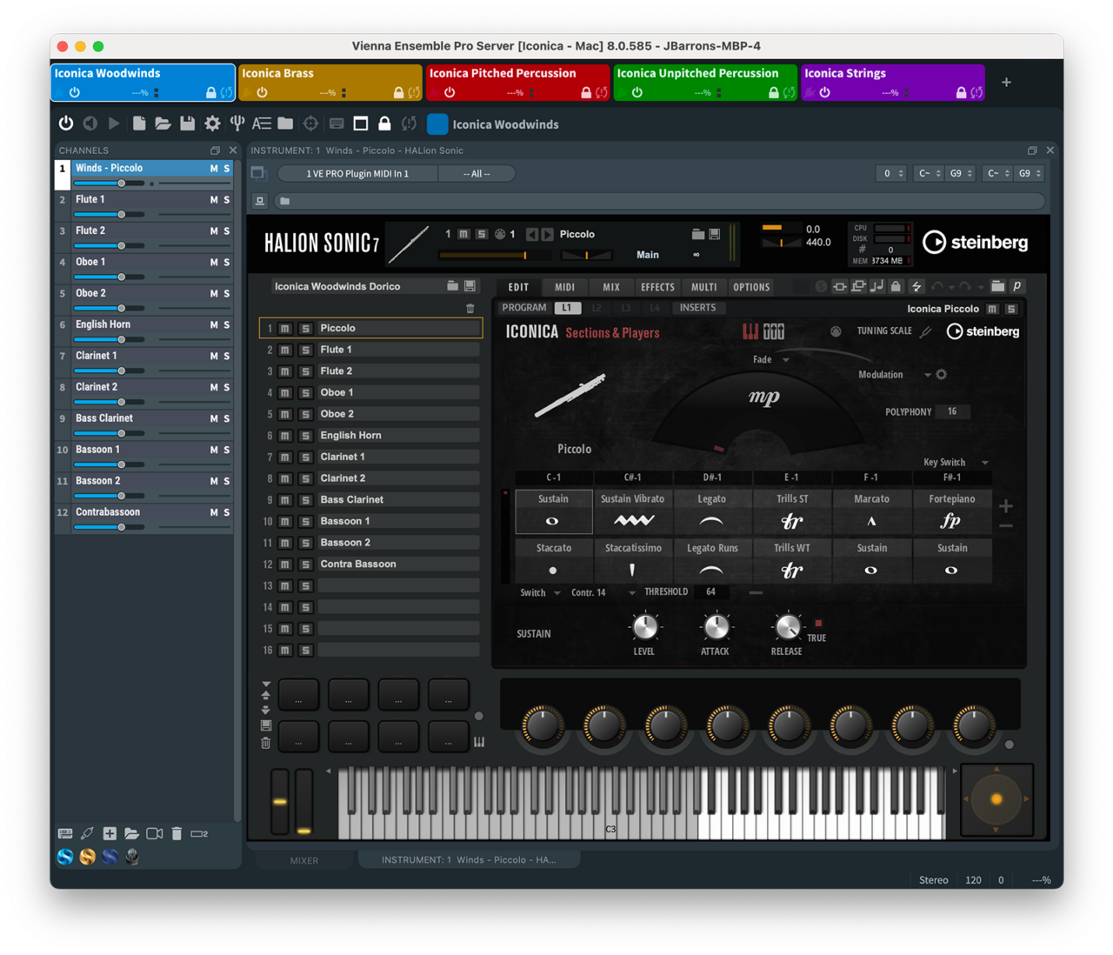This screenshot has width=1113, height=955.
Task: Click the tuning fork icon in main toolbar
Action: [x=237, y=124]
